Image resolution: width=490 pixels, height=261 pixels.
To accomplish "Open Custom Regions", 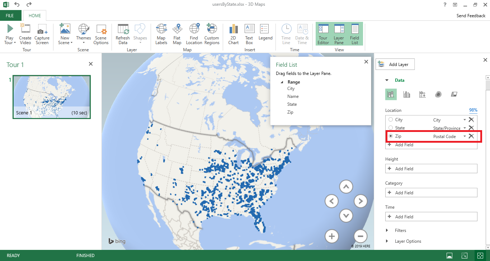I will [212, 34].
